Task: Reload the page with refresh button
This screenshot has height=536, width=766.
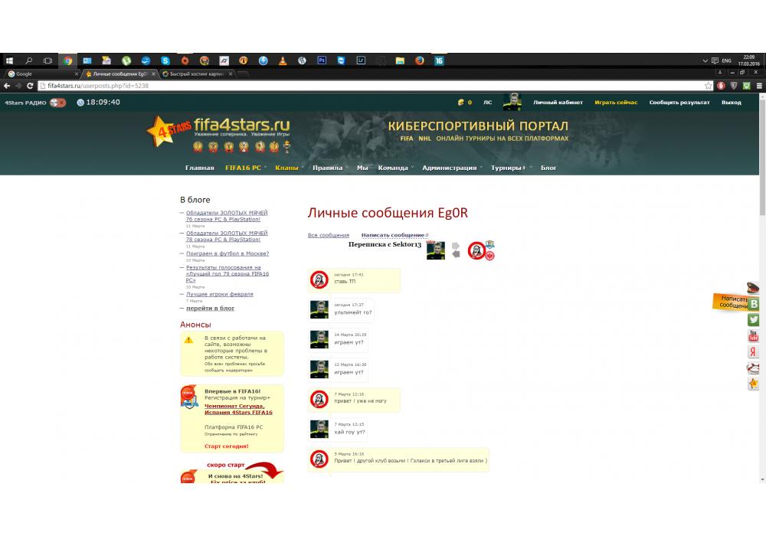Action: pos(30,86)
